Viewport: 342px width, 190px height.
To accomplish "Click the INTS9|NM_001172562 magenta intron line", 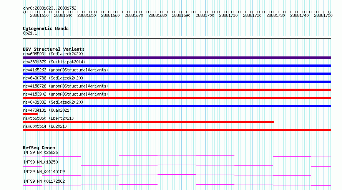I will [x=177, y=185].
